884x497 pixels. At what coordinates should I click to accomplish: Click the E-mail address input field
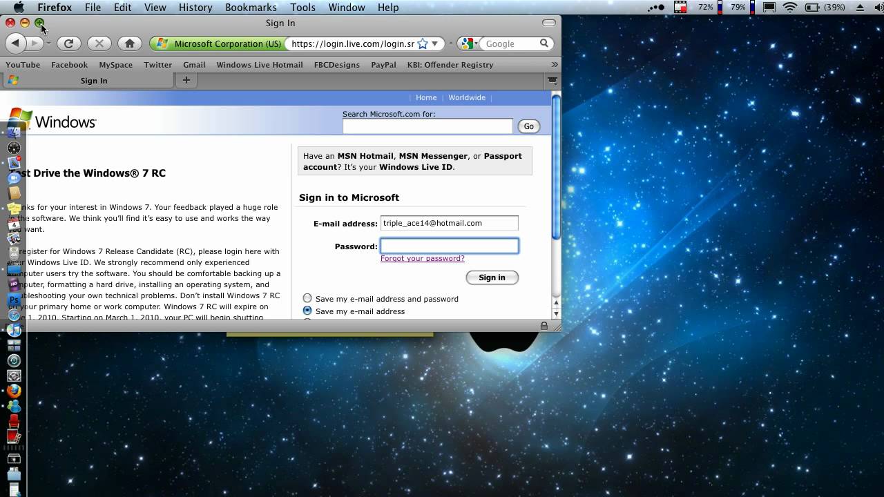pyautogui.click(x=450, y=223)
